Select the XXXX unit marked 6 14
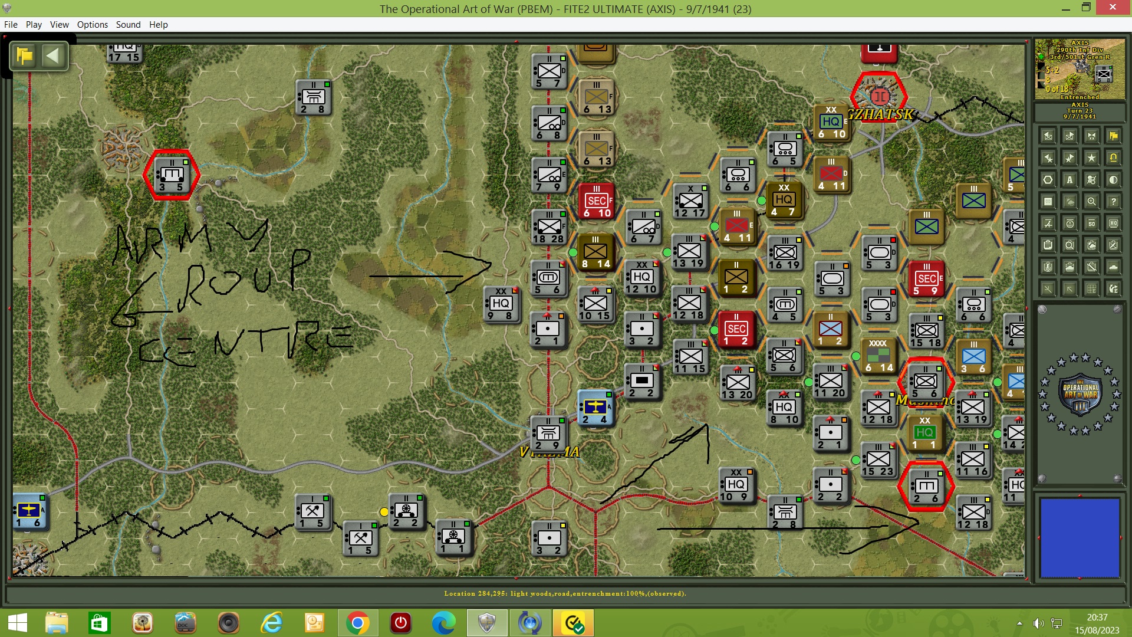The image size is (1132, 637). 878,356
